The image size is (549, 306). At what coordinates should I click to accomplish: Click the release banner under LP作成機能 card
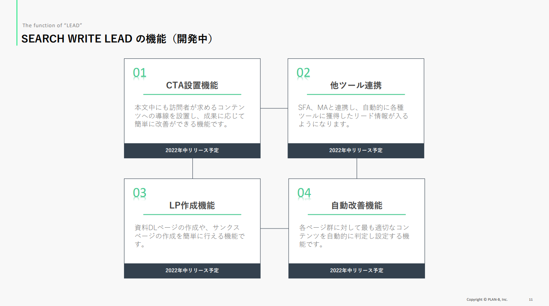(x=192, y=271)
